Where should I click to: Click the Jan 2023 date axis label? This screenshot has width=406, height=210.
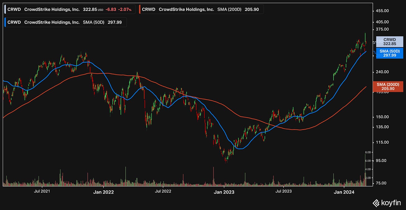224,192
